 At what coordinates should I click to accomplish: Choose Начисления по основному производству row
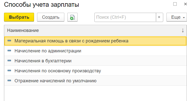(x=58, y=71)
